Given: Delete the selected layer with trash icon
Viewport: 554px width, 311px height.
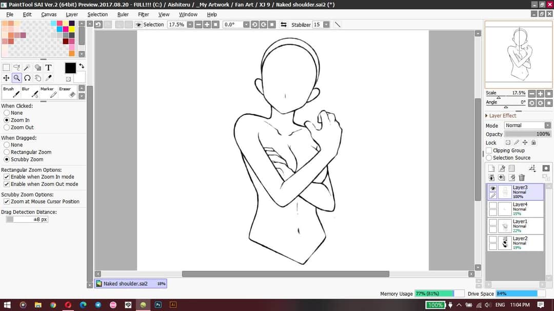Looking at the screenshot, I should (x=522, y=178).
